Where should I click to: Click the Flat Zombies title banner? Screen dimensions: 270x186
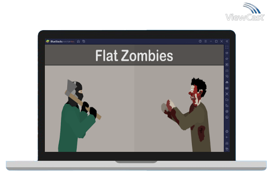pos(134,55)
